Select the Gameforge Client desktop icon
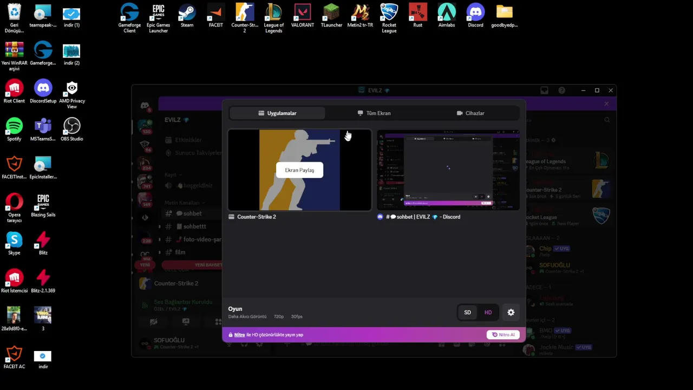Screen dimensions: 693x390 [x=129, y=18]
